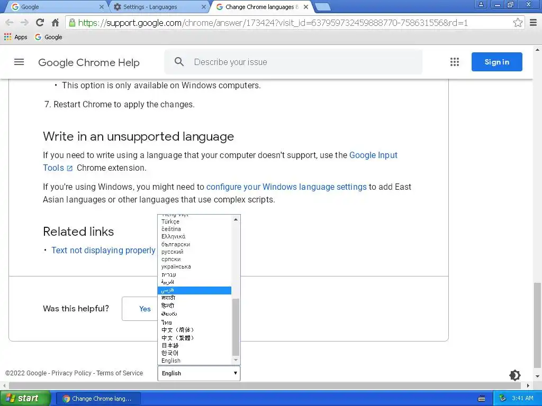Select Japanese 日本語 in the language list

(x=194, y=345)
